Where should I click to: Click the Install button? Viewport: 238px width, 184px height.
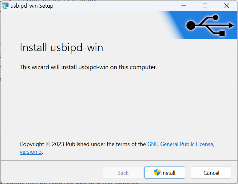pos(165,172)
